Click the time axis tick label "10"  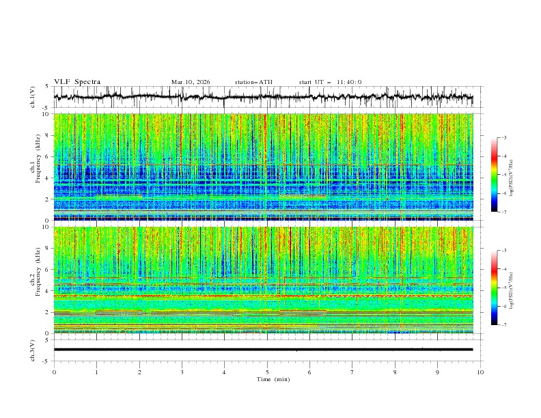[x=480, y=372]
